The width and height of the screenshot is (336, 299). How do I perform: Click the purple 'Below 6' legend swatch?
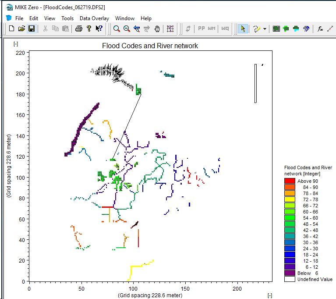click(290, 273)
